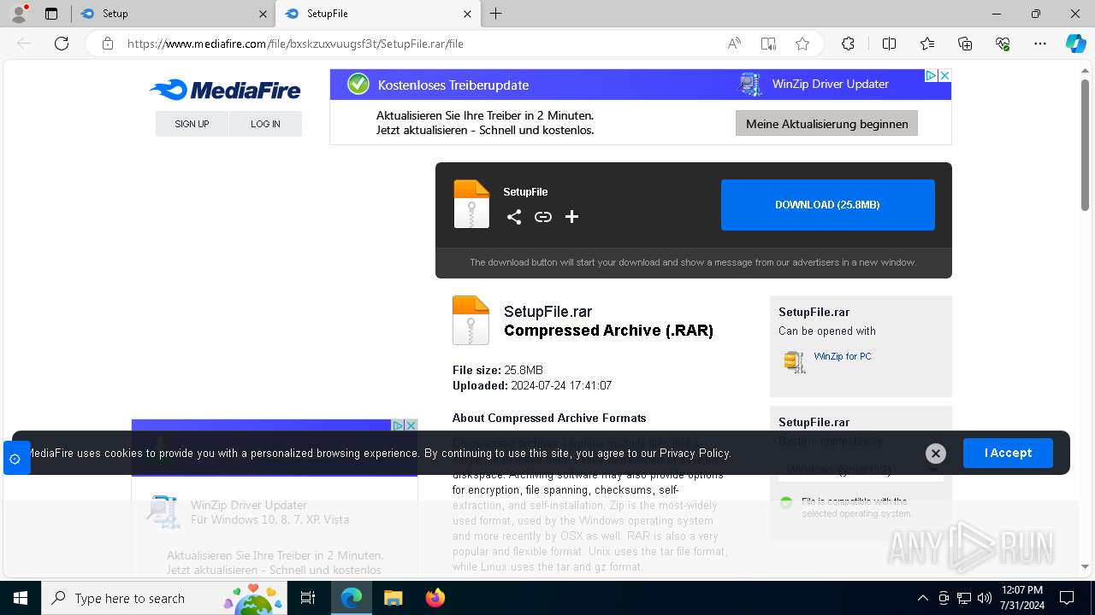Viewport: 1095px width, 615px height.
Task: Open a new browser tab
Action: point(496,14)
